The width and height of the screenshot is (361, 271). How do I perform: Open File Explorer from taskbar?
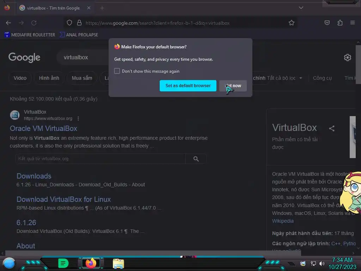118,264
